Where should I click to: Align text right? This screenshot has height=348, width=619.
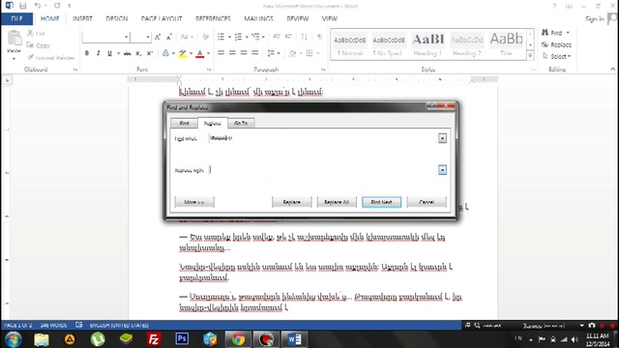(x=244, y=53)
